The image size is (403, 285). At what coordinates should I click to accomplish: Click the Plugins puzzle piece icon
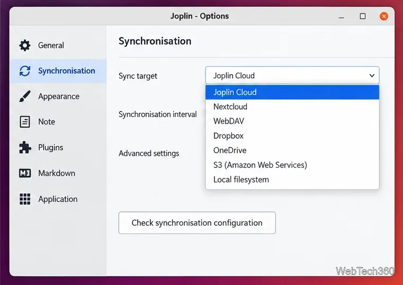coord(25,147)
